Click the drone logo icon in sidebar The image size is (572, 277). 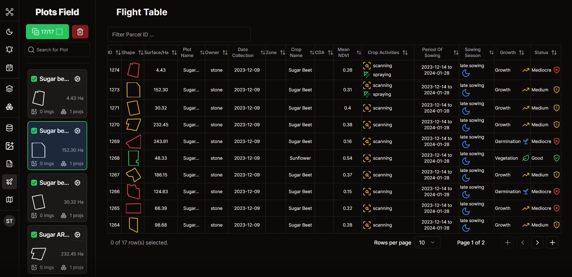[10, 12]
